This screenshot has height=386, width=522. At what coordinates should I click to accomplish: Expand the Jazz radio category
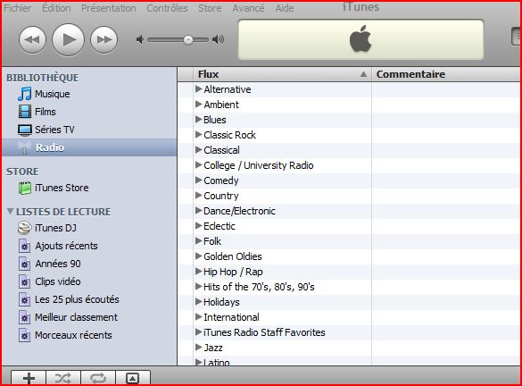(199, 348)
